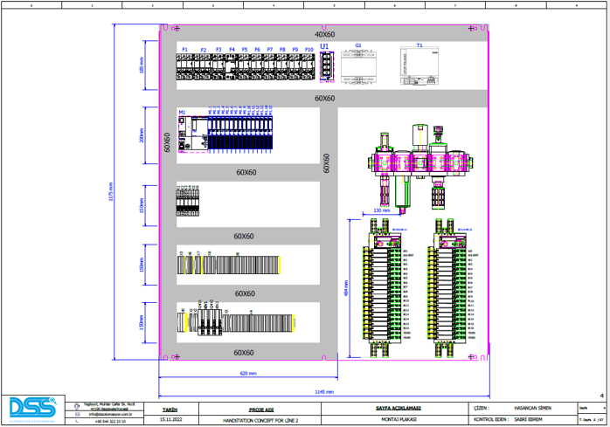
Task: Click the 60X60 label below the fuse row
Action: pyautogui.click(x=324, y=99)
